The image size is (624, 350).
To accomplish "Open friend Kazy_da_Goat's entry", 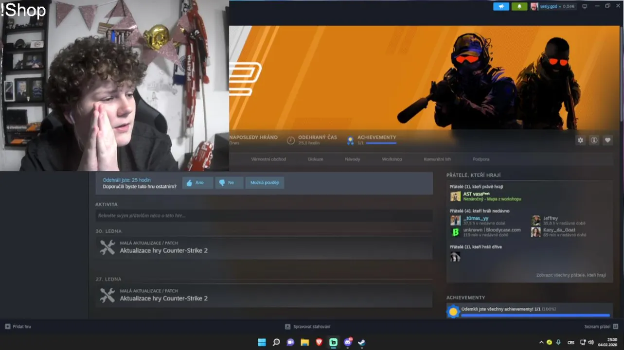I will click(x=559, y=230).
